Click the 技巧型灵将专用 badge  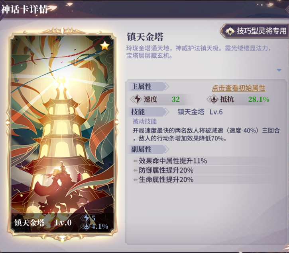coord(255,31)
